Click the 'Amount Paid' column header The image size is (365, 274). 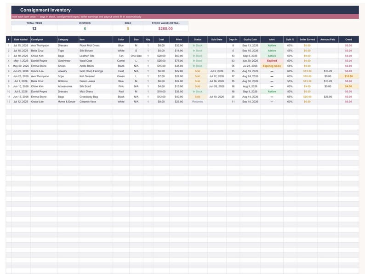tap(328, 40)
